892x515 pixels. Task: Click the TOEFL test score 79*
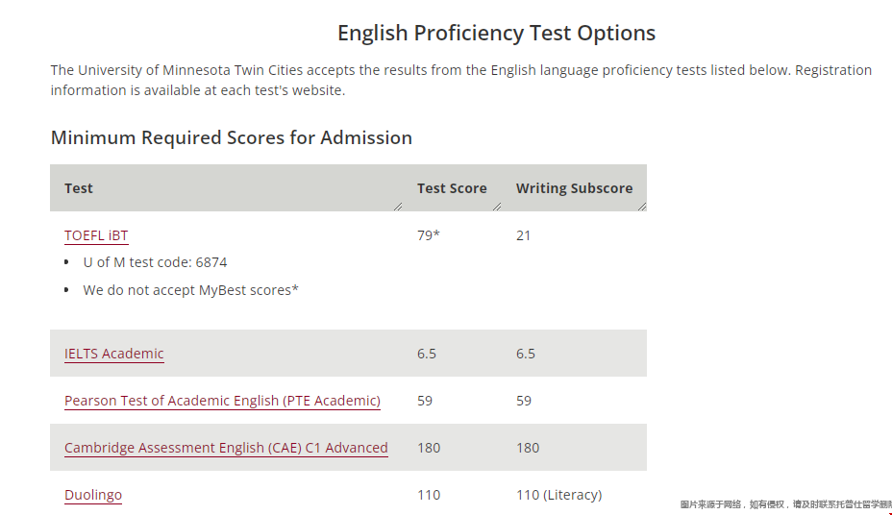pos(429,235)
